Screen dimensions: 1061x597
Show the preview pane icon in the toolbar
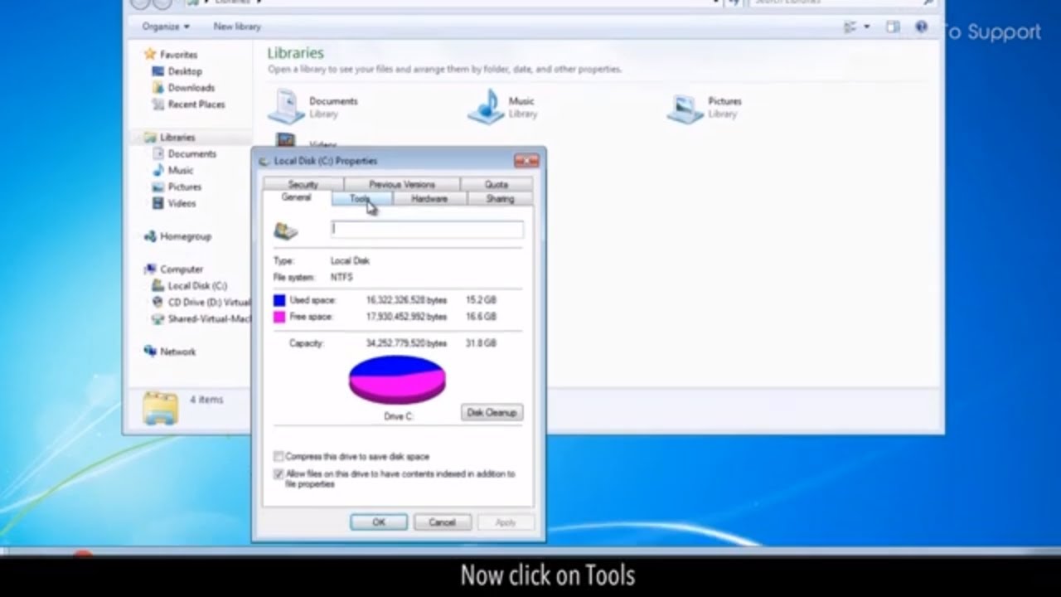(893, 27)
